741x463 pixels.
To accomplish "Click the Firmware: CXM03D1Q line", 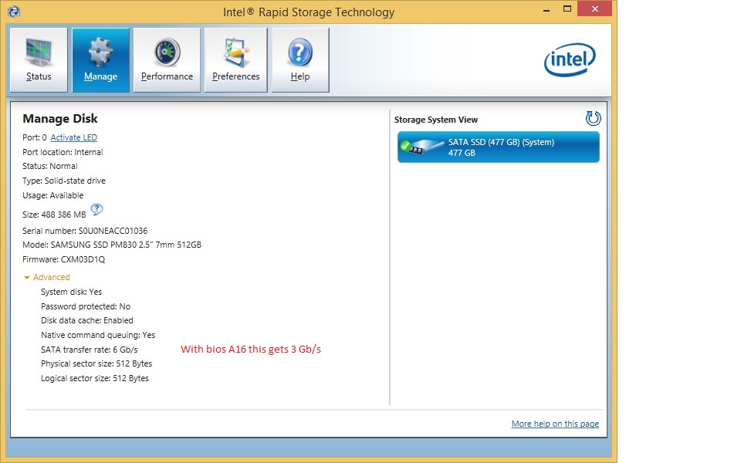I will [x=64, y=259].
